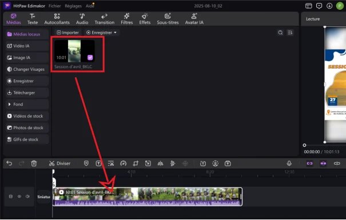Viewport: 346px width, 220px height.
Task: Toggle track eye visibility icon
Action: pyautogui.click(x=19, y=197)
